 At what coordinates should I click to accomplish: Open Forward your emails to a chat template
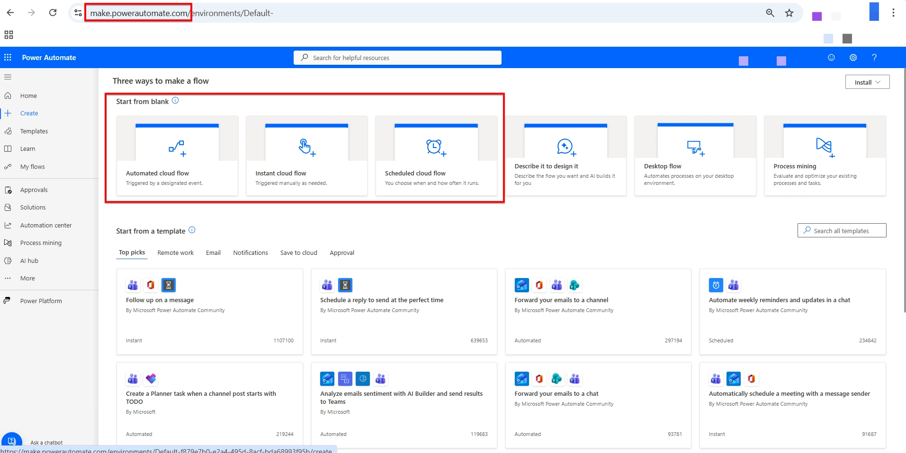(598, 405)
